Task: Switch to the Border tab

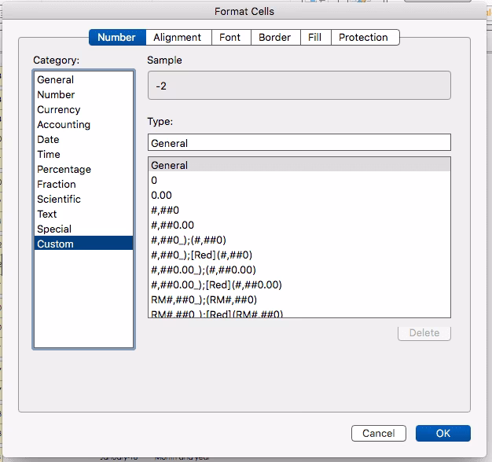Action: (x=276, y=38)
